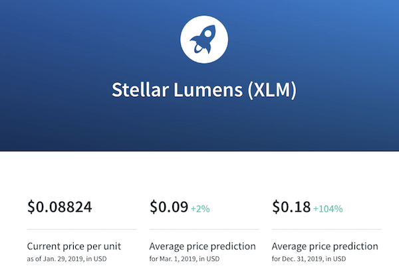
Task: Click the Stellar rocket logo icon
Action: pos(203,40)
